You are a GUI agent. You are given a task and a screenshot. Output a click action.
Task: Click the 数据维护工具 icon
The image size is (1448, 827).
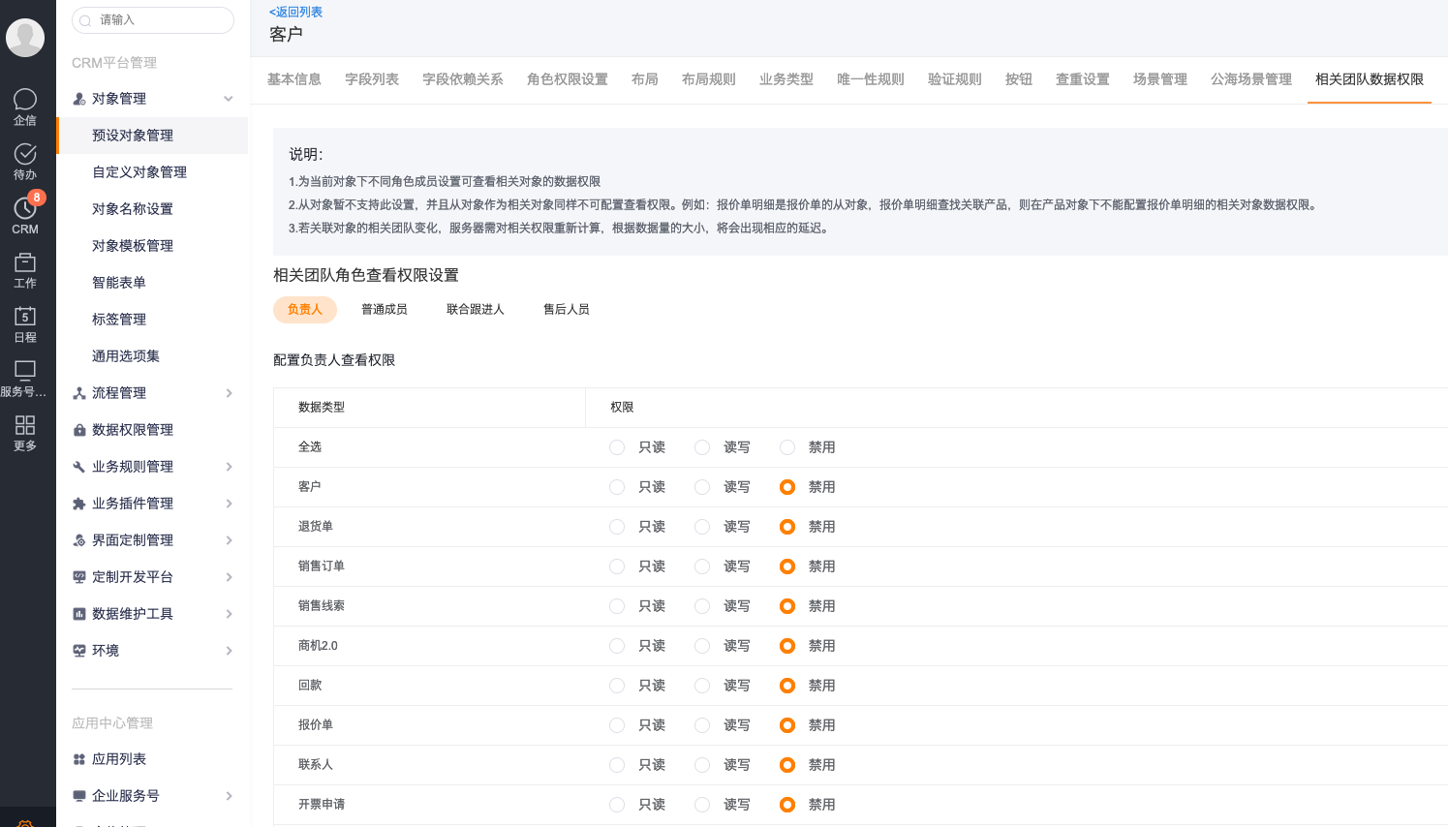point(79,614)
